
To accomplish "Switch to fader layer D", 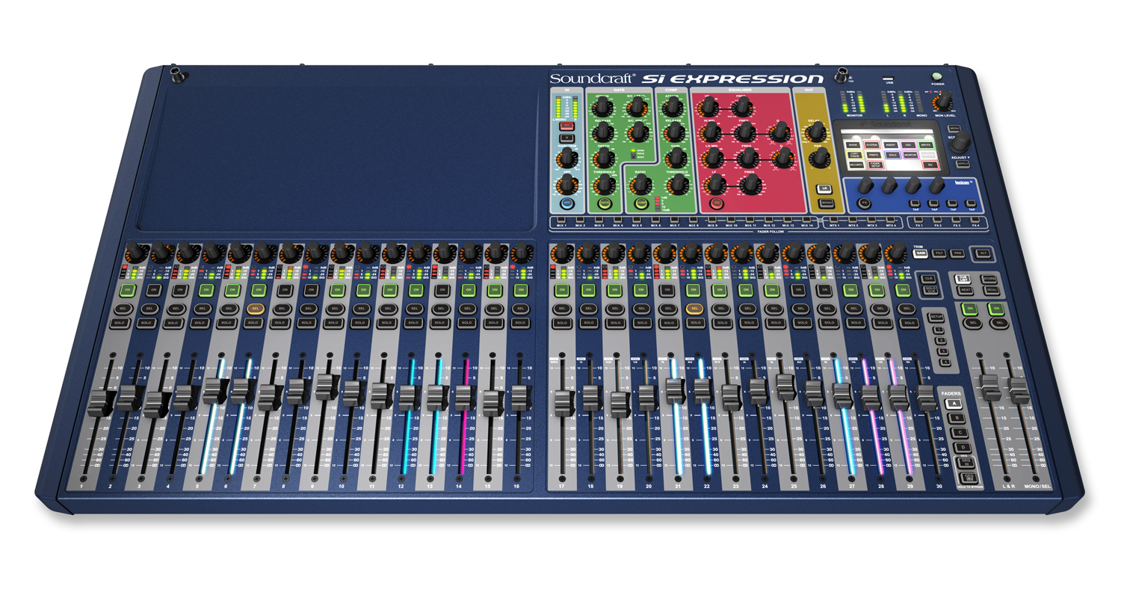I will (x=962, y=447).
